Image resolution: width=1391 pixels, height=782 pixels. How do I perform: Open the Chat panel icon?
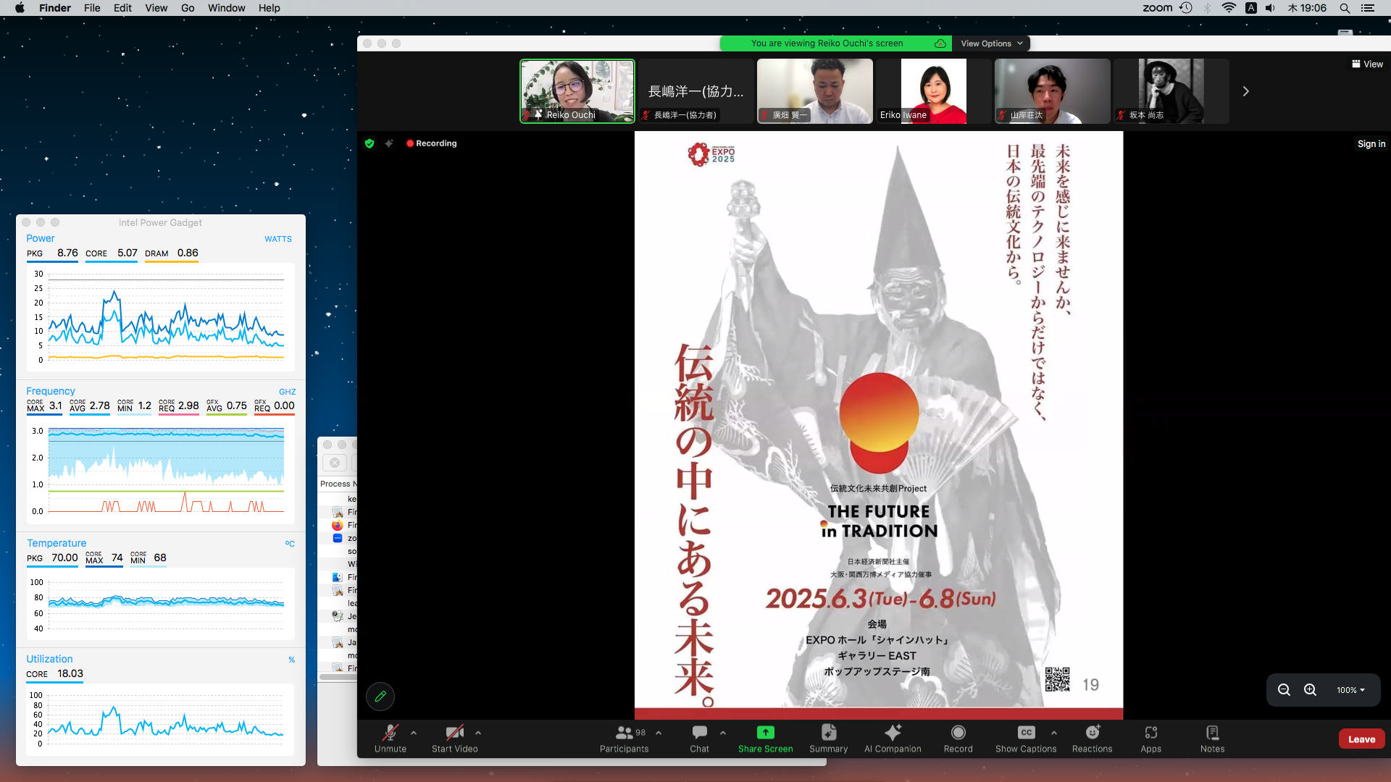coord(699,733)
